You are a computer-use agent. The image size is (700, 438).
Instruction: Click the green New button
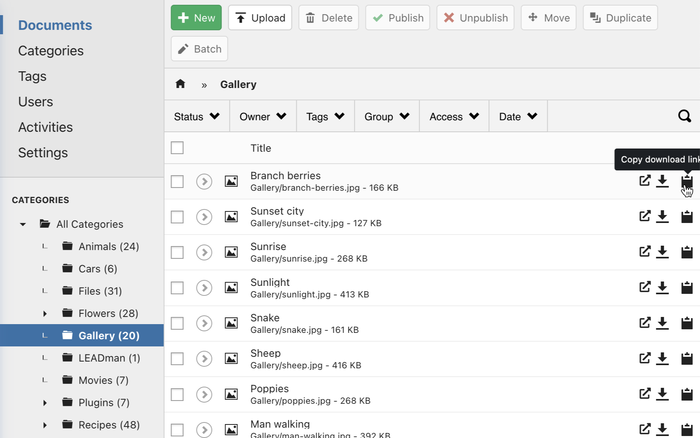196,18
